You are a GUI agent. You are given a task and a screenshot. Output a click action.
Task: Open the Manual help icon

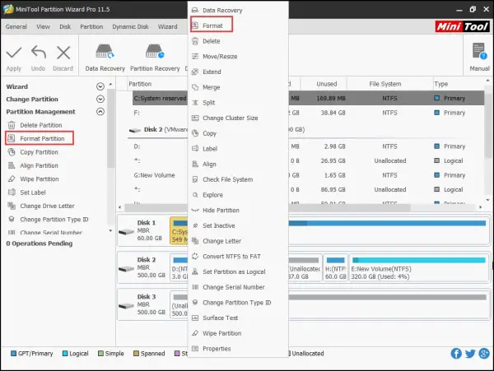[479, 51]
